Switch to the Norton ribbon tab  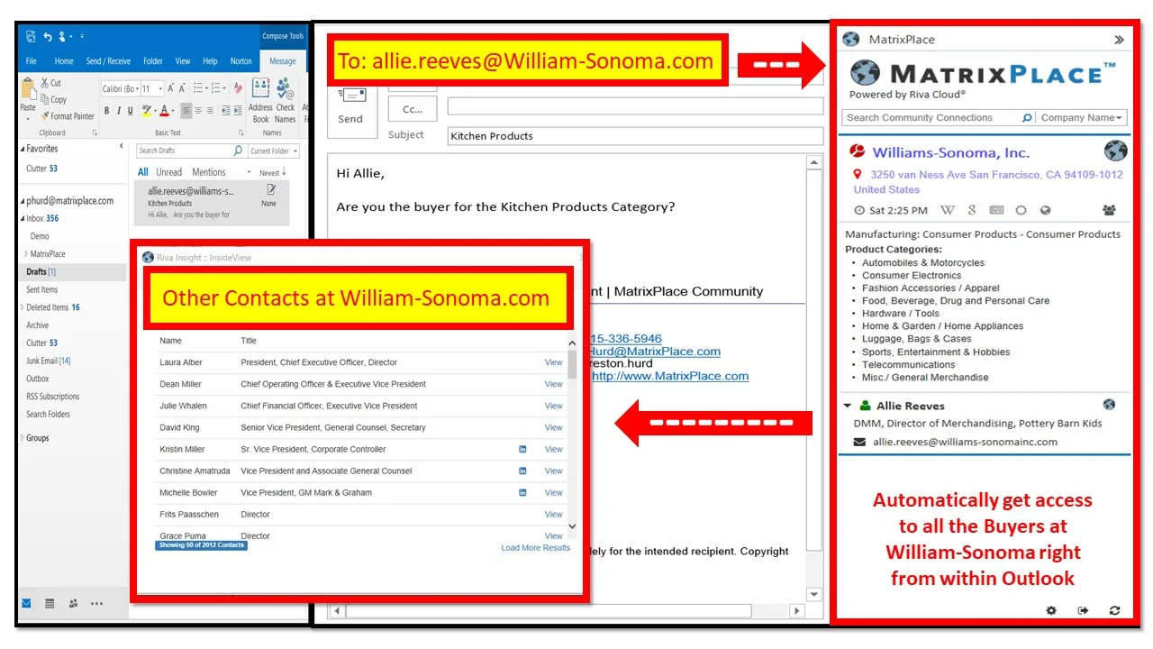coord(241,61)
